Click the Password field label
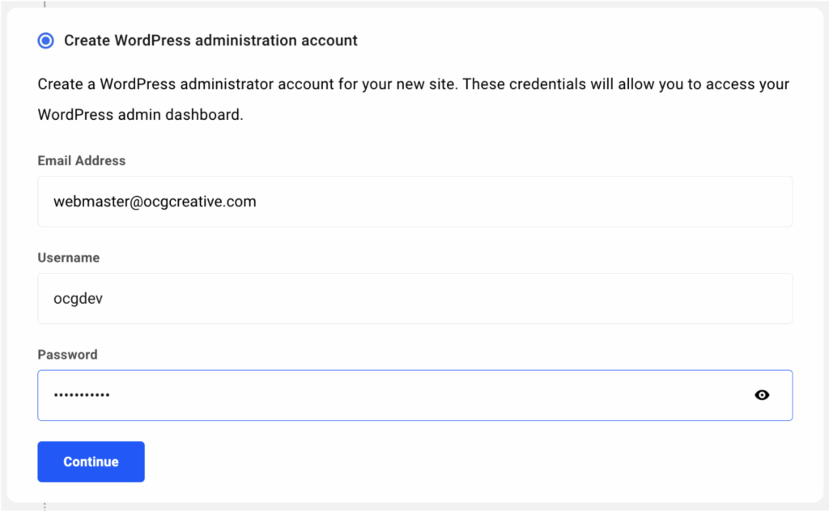Image resolution: width=829 pixels, height=511 pixels. (68, 355)
